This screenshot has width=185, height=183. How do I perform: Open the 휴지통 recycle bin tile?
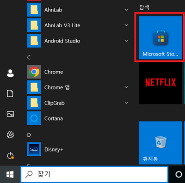[160, 143]
